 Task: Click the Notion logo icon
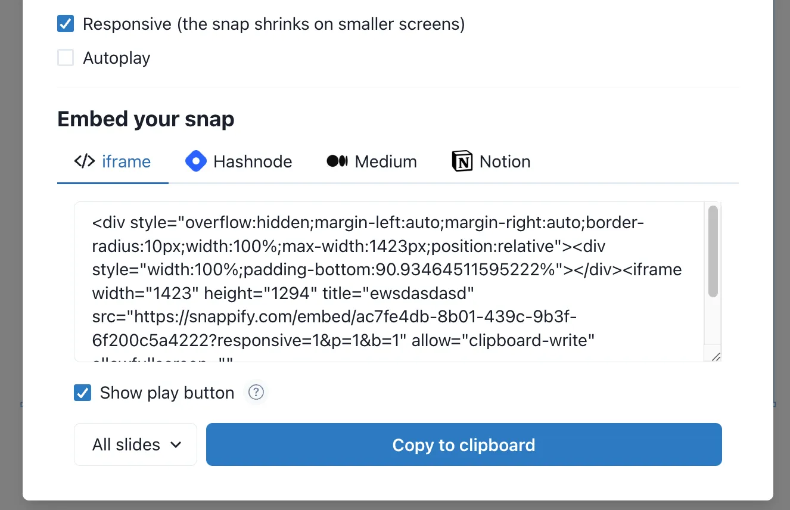[x=462, y=161]
